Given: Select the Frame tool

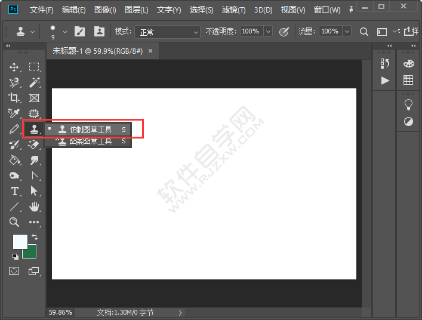Looking at the screenshot, I should 34,98.
